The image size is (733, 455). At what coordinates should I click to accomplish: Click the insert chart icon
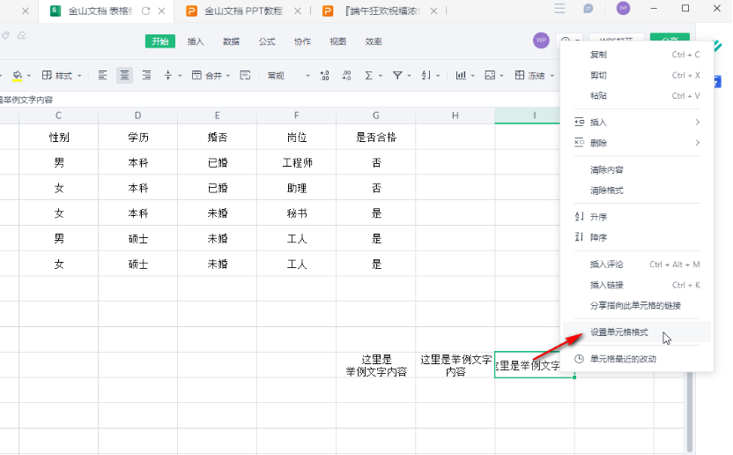tap(461, 75)
